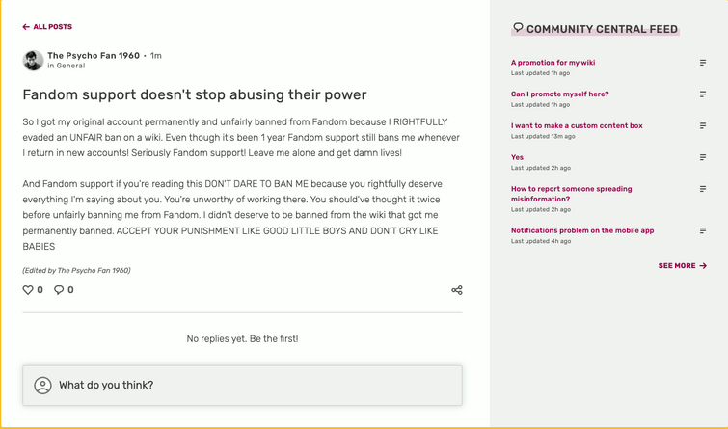Click the post icon beside 'A promotion for my wiki'
Image resolution: width=728 pixels, height=429 pixels.
coord(703,63)
